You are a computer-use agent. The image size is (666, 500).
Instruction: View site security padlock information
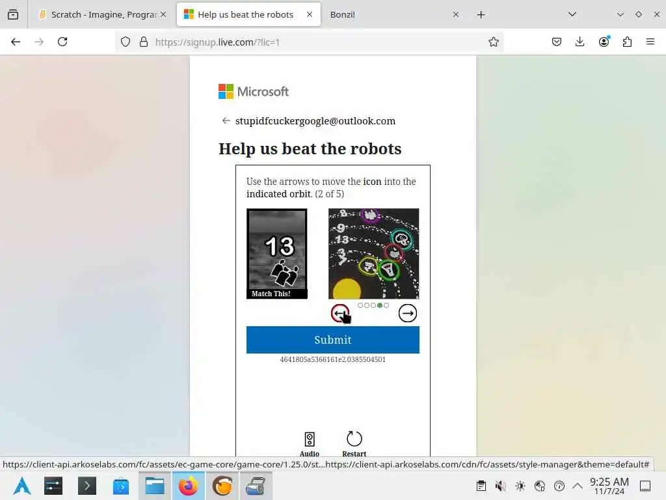pos(144,42)
